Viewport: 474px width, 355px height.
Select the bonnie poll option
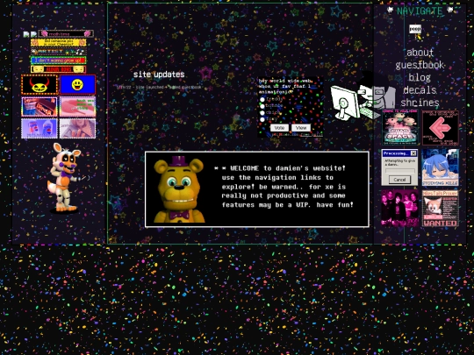[x=262, y=106]
